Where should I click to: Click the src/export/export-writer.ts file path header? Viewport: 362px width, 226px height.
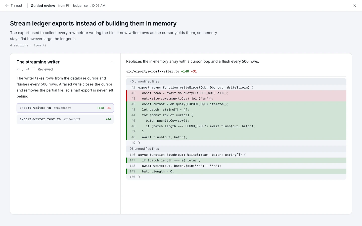(153, 72)
